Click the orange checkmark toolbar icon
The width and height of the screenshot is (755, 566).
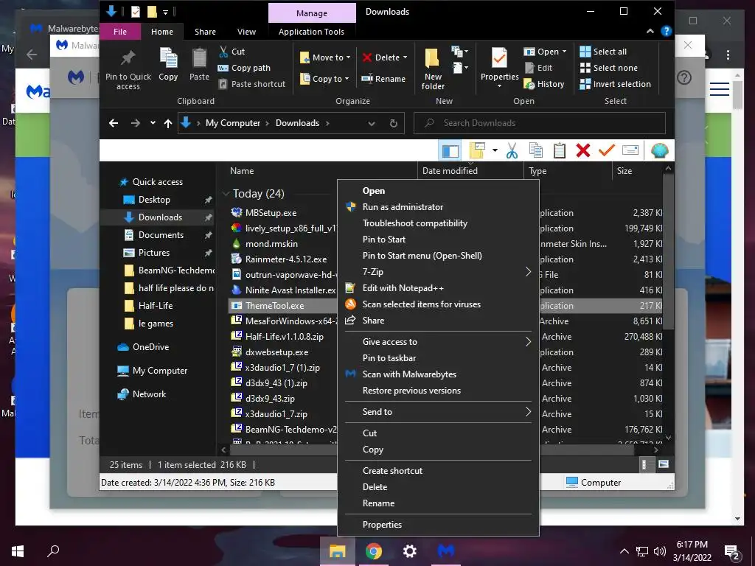(607, 150)
